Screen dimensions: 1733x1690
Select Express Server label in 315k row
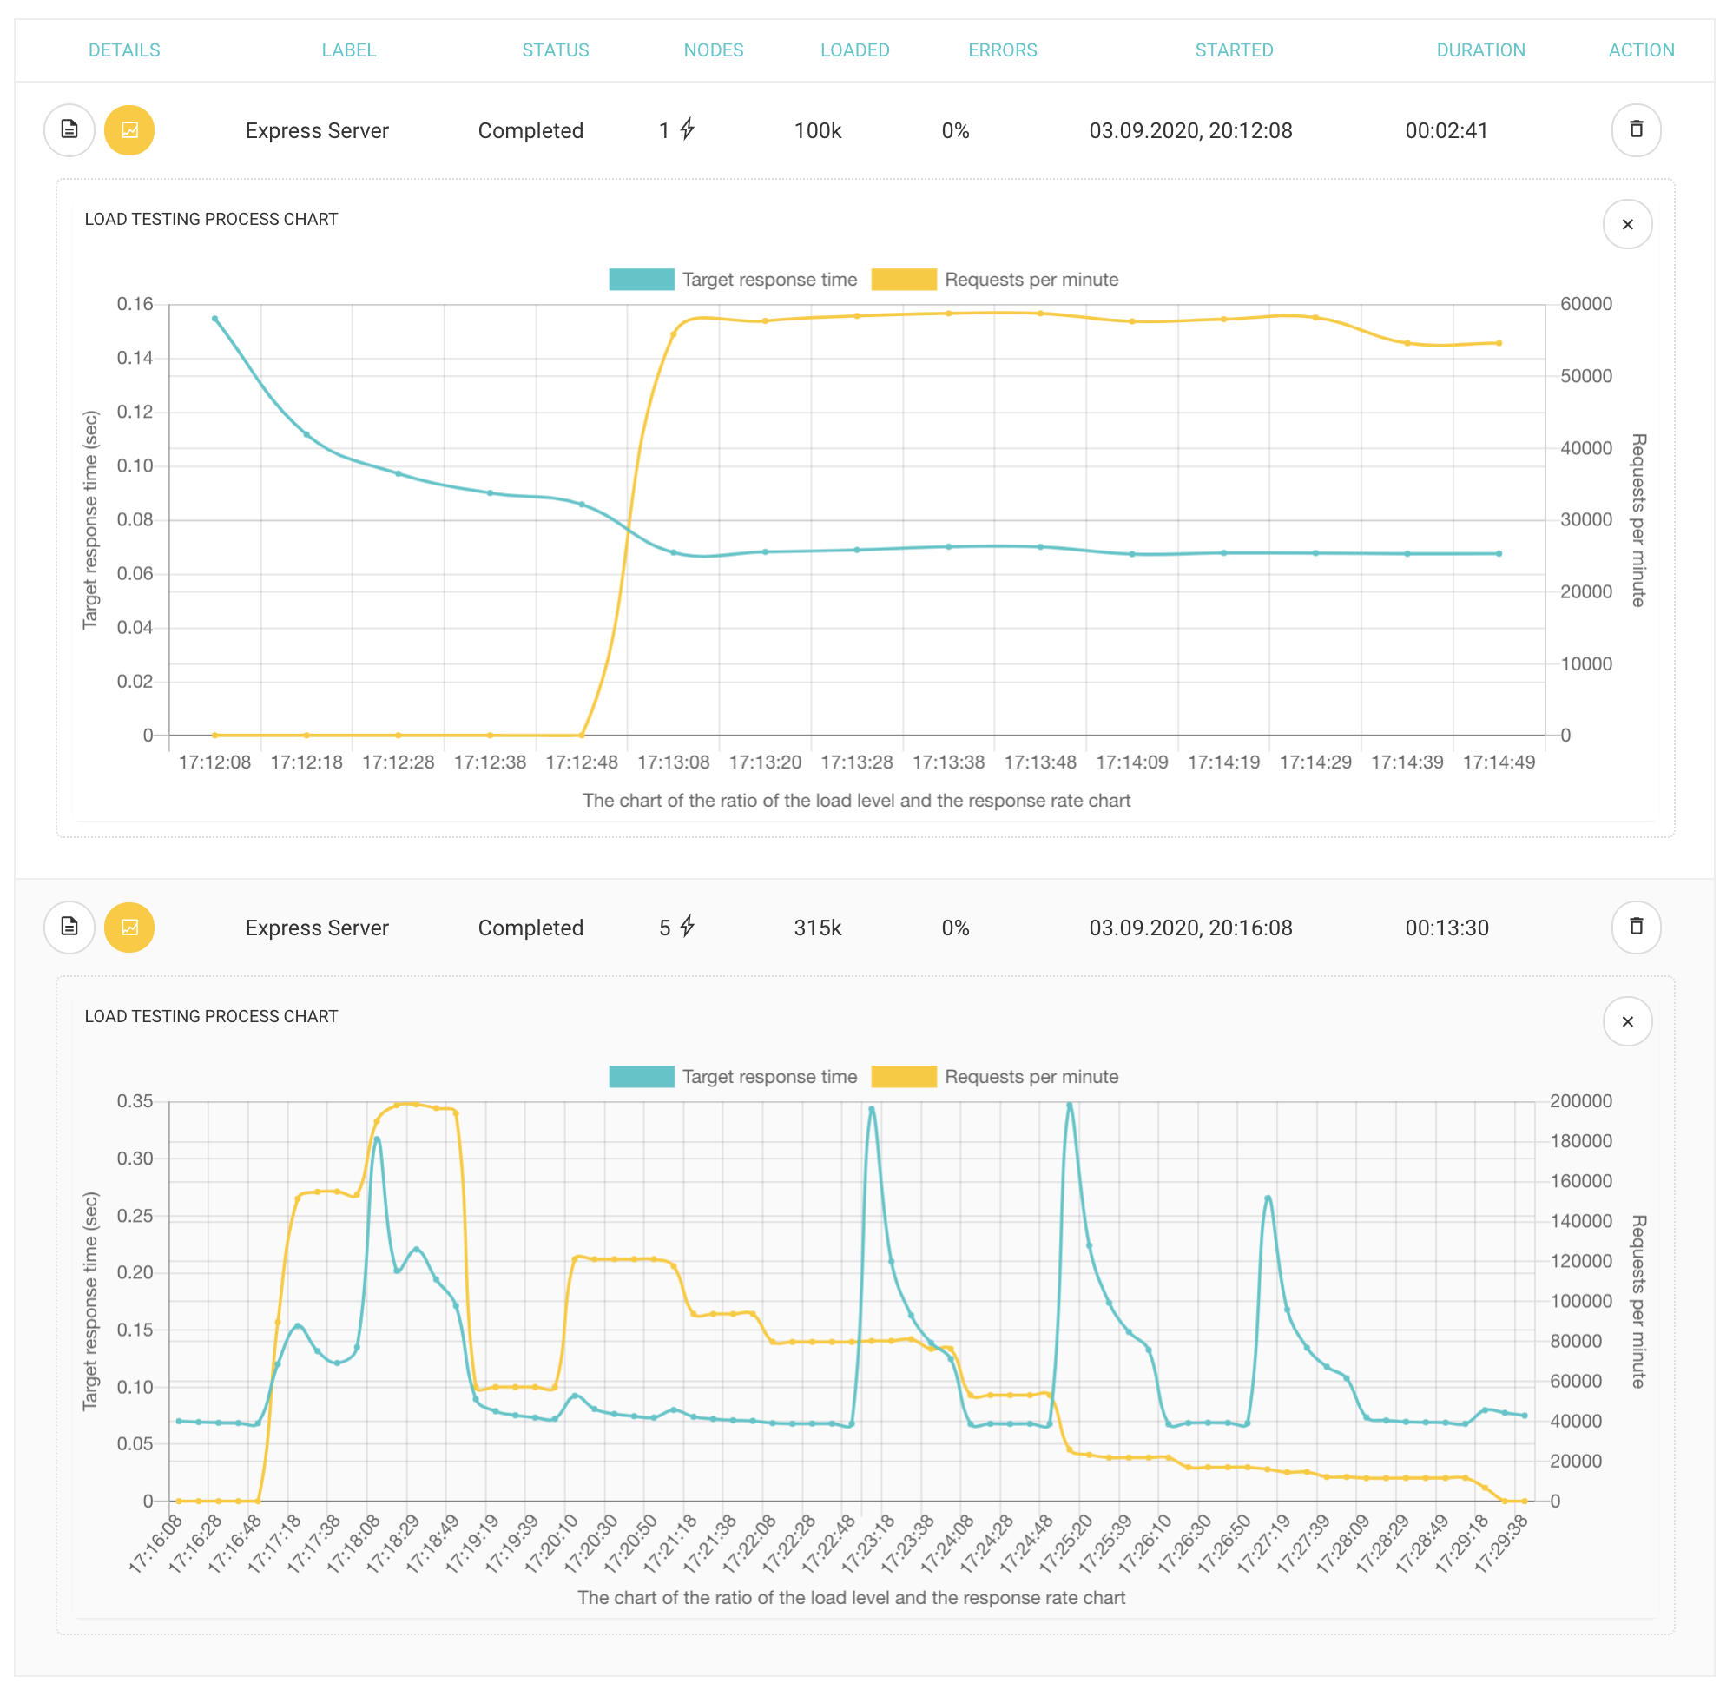317,928
